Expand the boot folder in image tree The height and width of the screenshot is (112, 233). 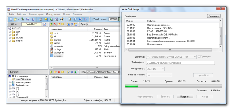pyautogui.click(x=10, y=32)
